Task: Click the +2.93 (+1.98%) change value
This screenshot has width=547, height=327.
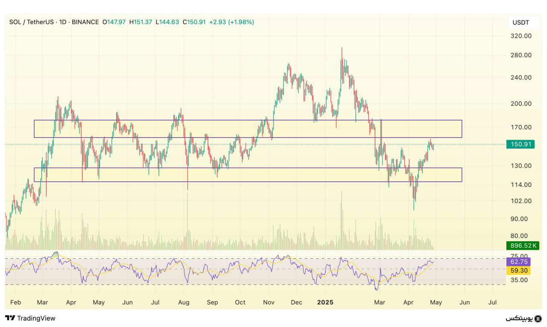Action: click(231, 22)
